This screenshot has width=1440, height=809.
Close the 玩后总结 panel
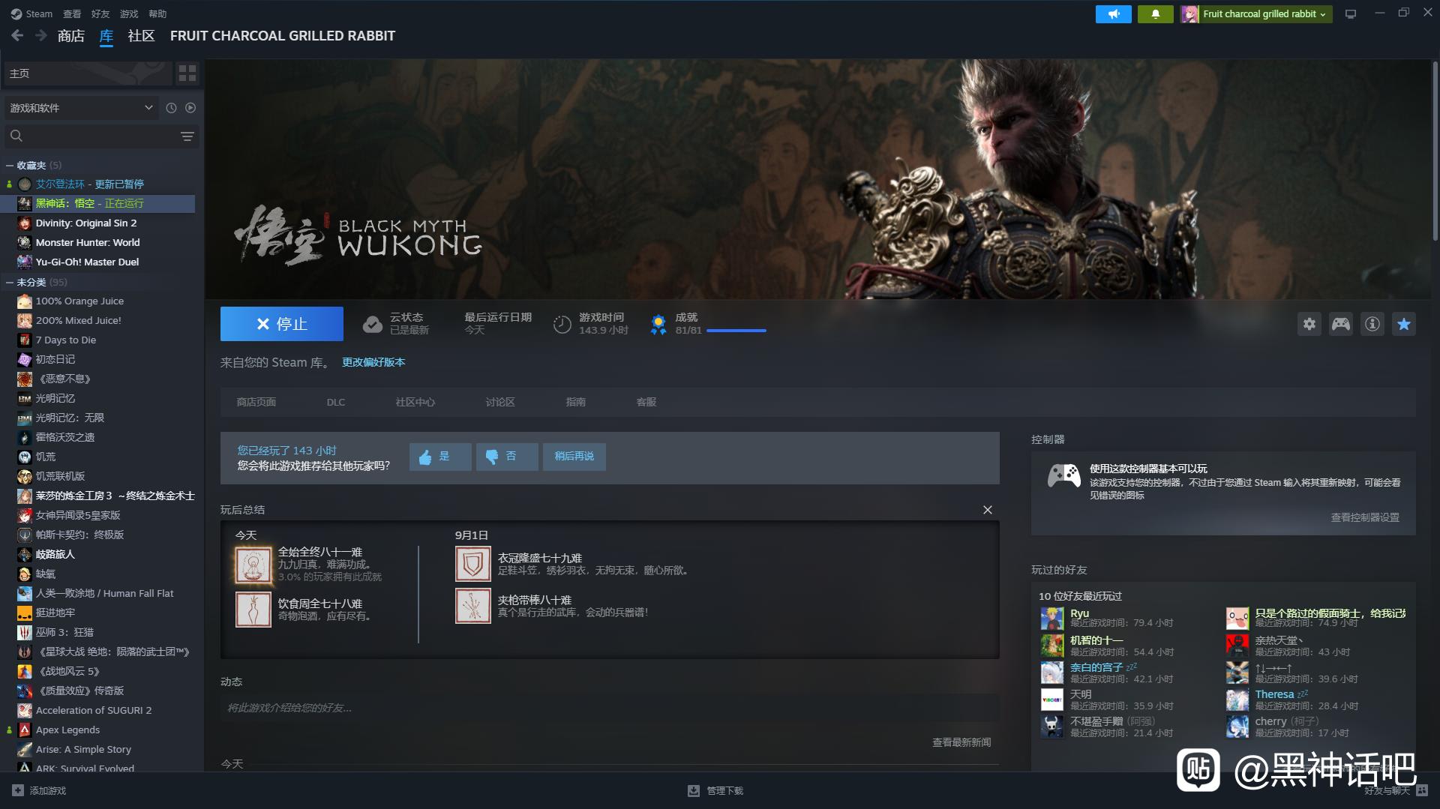[987, 510]
